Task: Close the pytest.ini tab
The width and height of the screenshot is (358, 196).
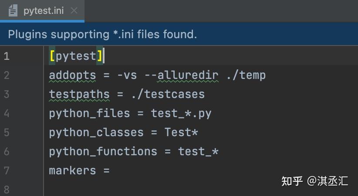Action: pos(74,10)
